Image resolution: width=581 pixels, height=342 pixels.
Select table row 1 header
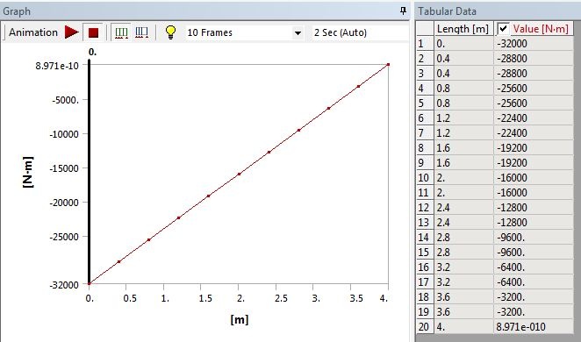(x=425, y=44)
